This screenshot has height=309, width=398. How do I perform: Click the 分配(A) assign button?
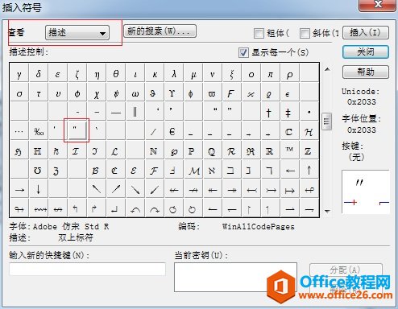point(346,270)
